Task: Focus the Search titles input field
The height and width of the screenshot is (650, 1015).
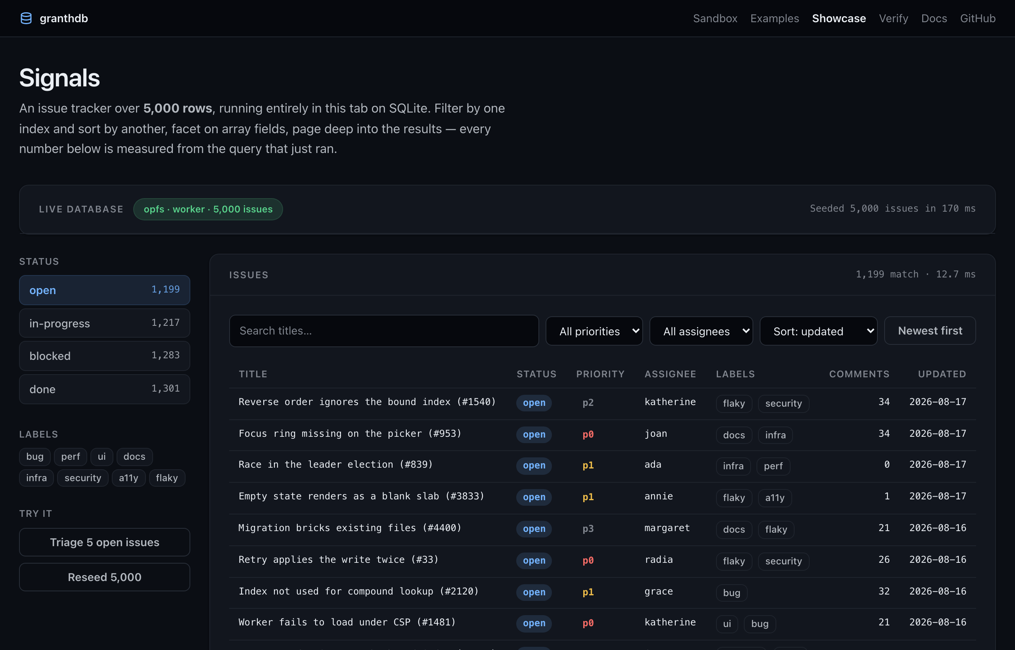Action: tap(384, 331)
